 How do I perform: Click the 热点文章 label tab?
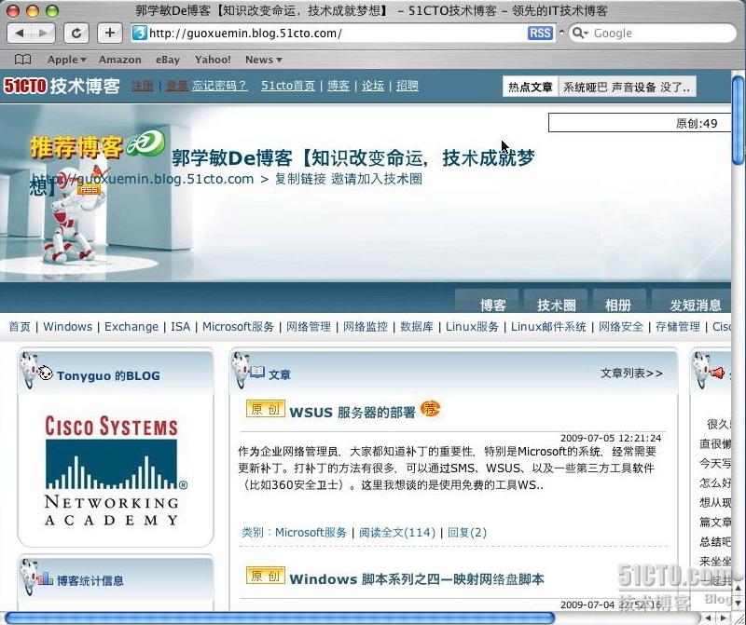point(531,87)
